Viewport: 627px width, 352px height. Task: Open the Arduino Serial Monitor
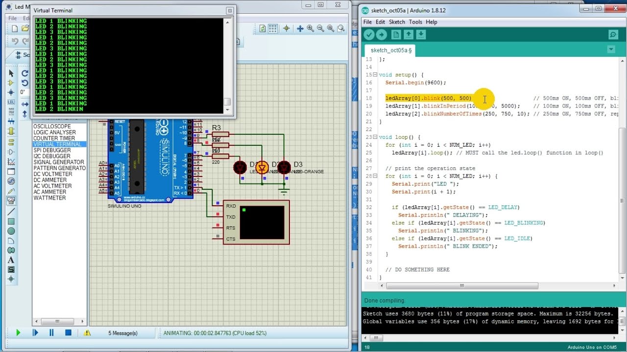613,35
